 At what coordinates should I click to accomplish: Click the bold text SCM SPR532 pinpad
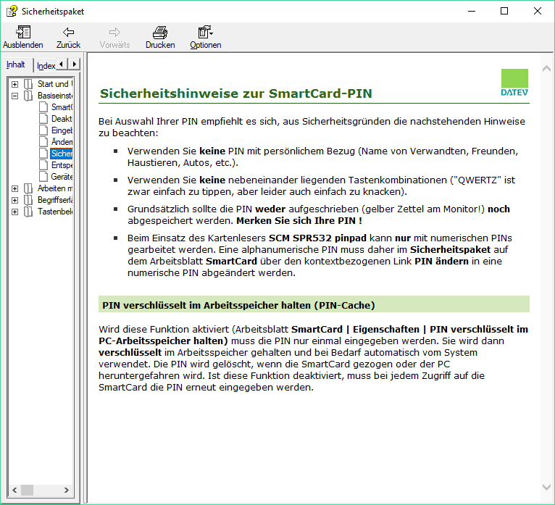pyautogui.click(x=317, y=238)
